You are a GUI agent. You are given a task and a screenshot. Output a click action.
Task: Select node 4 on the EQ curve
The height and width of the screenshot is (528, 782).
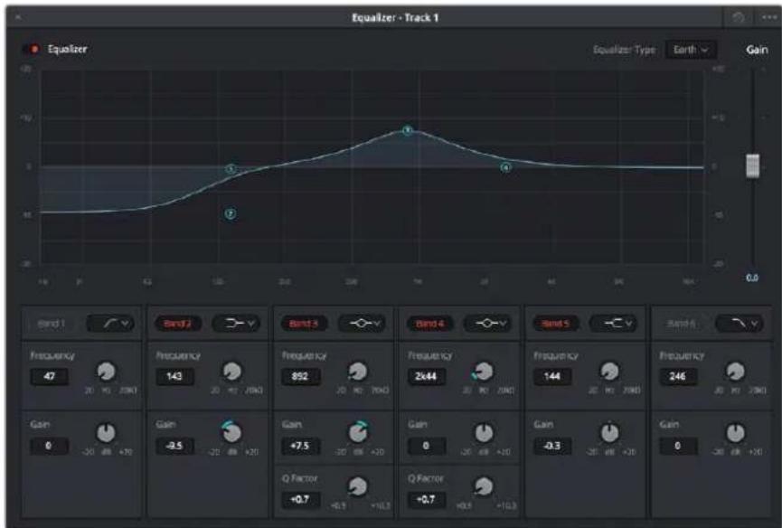505,167
